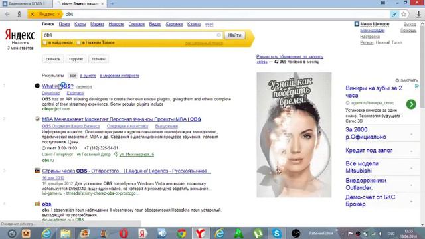Viewport: 425px width, 239px height.
Task: Close the 'obs — Яндекс' tab
Action: pyautogui.click(x=102, y=4)
